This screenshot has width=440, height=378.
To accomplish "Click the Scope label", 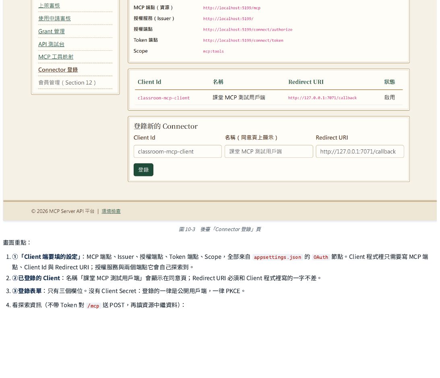I will tap(140, 51).
